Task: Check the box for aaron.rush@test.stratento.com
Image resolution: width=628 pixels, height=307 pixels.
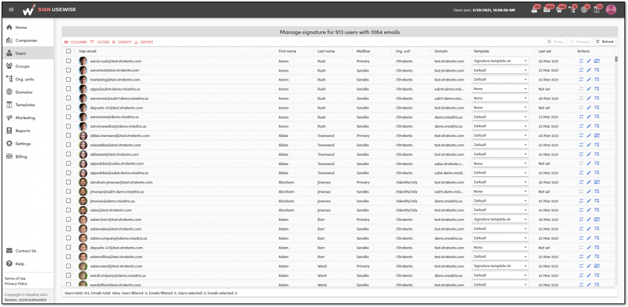Action: pos(69,61)
